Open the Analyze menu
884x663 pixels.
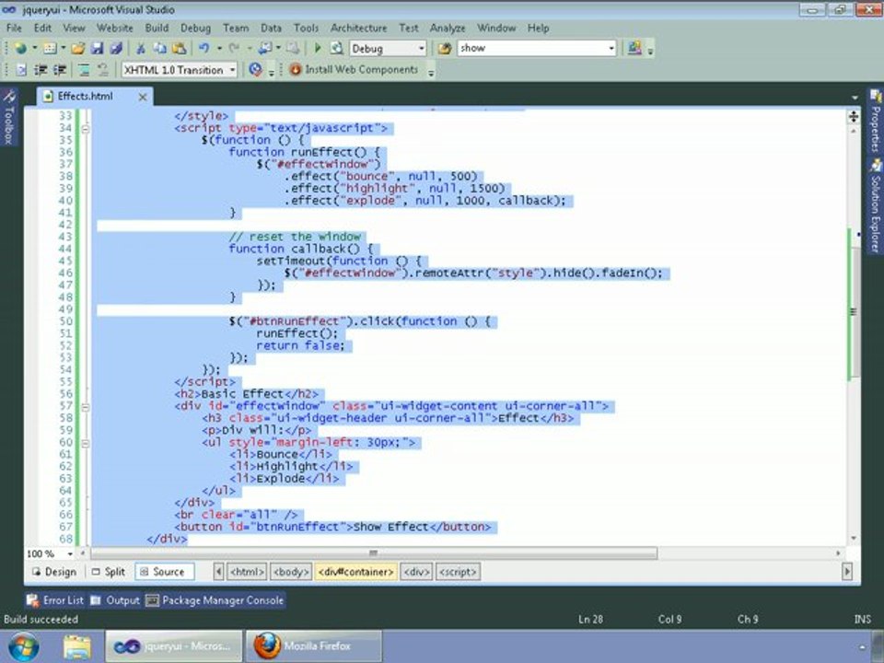tap(448, 28)
